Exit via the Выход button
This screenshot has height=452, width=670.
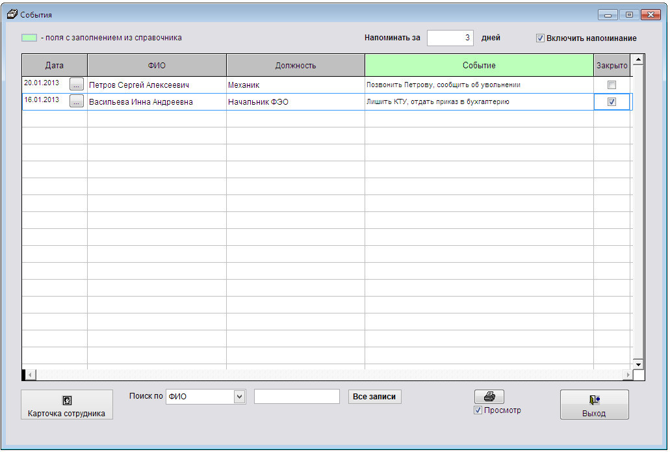click(595, 405)
